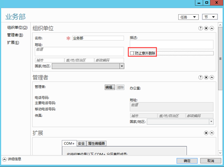Image resolution: width=224 pixels, height=167 pixels.
Task: Enable the 防止意外删除 checkbox
Action: (132, 53)
